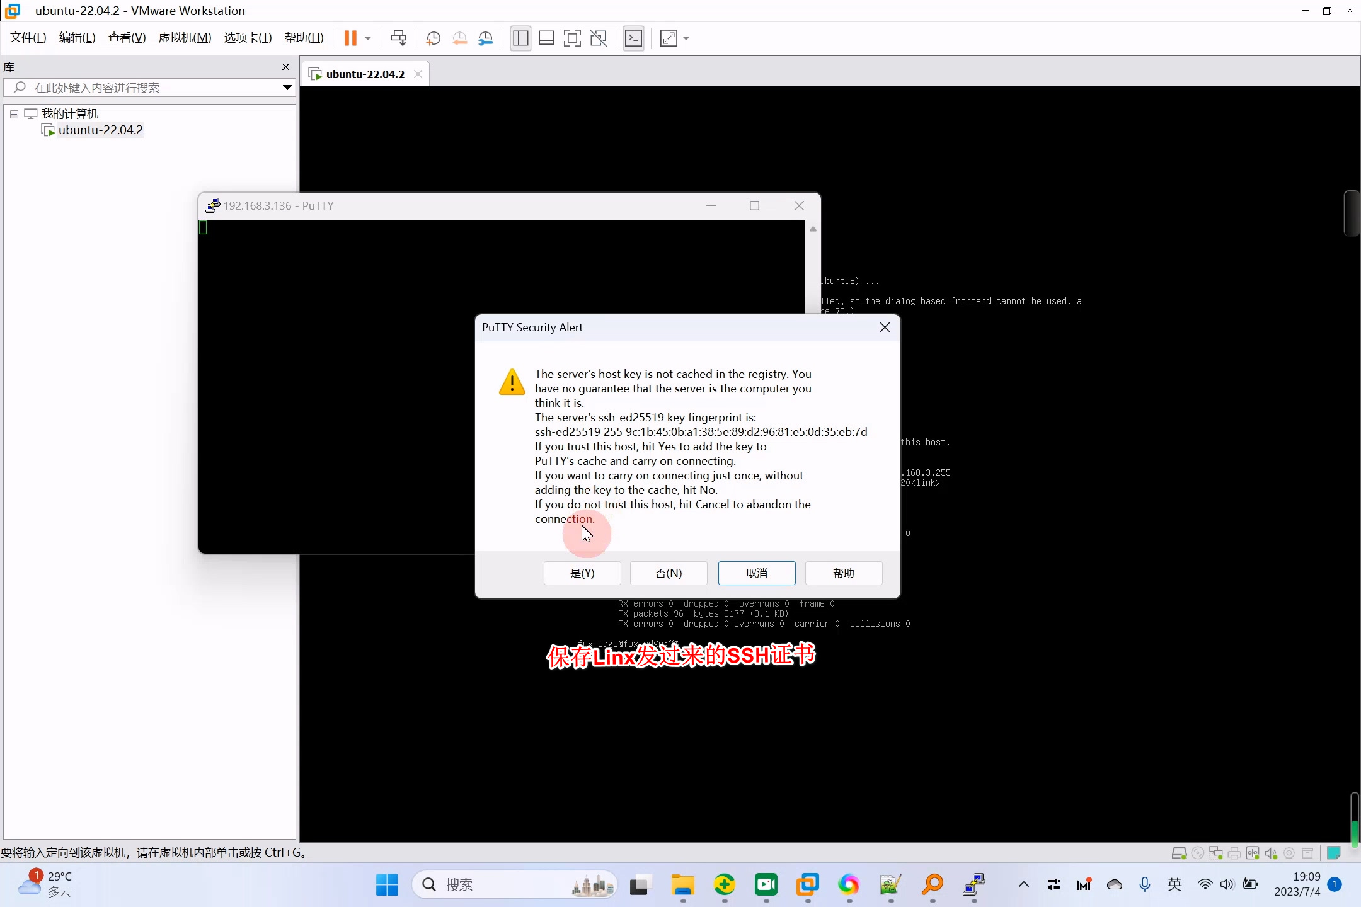1361x907 pixels.
Task: Click the archive box status icon
Action: pyautogui.click(x=1307, y=853)
